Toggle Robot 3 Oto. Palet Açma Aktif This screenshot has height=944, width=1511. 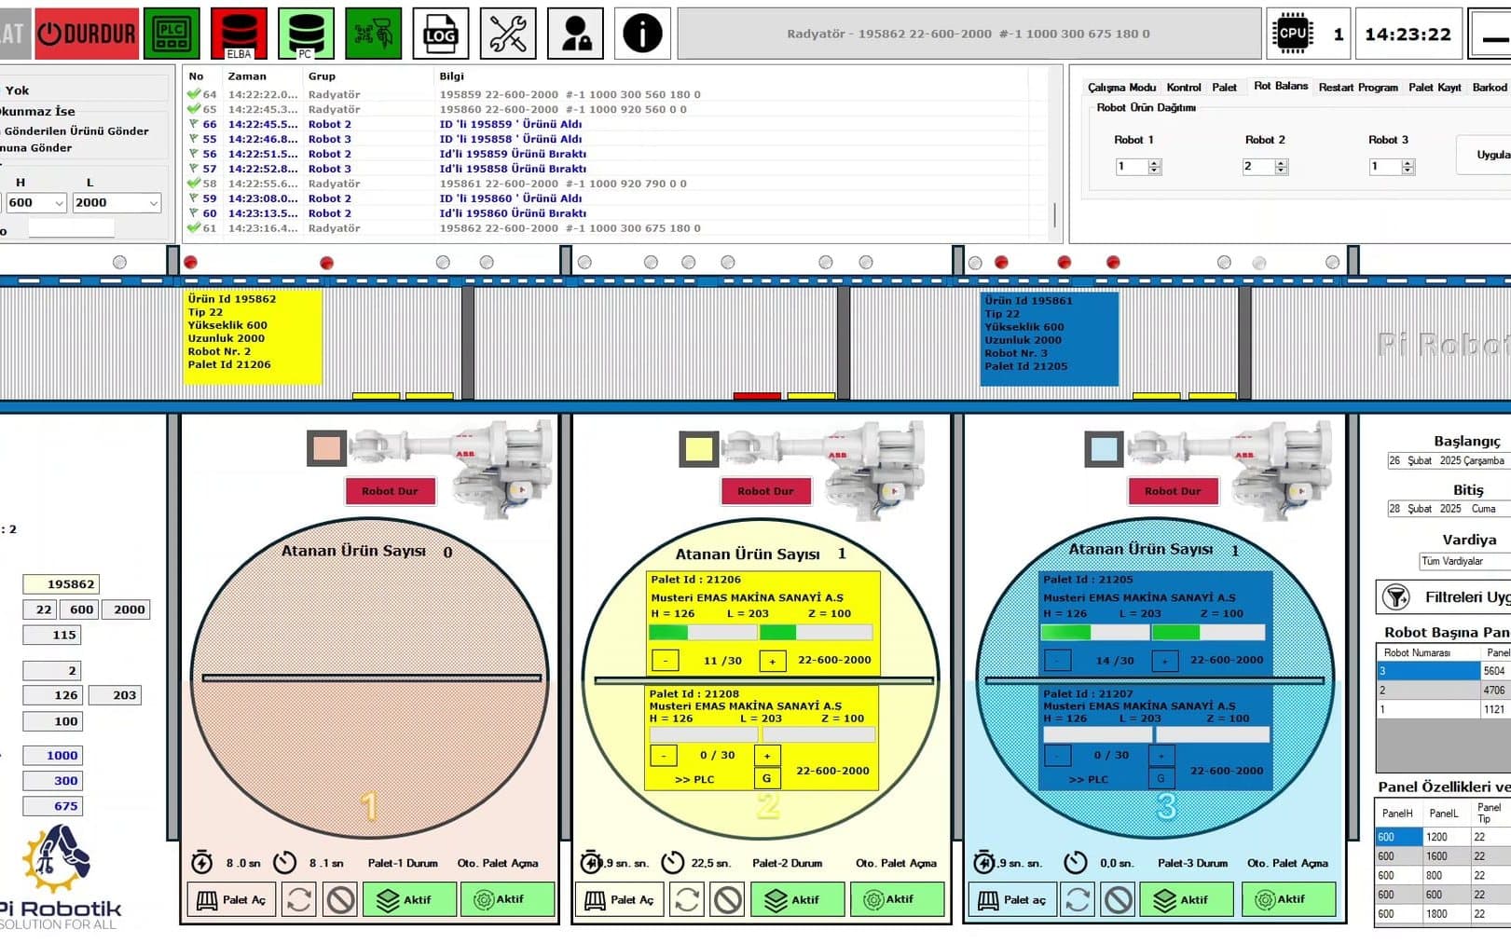1288,899
